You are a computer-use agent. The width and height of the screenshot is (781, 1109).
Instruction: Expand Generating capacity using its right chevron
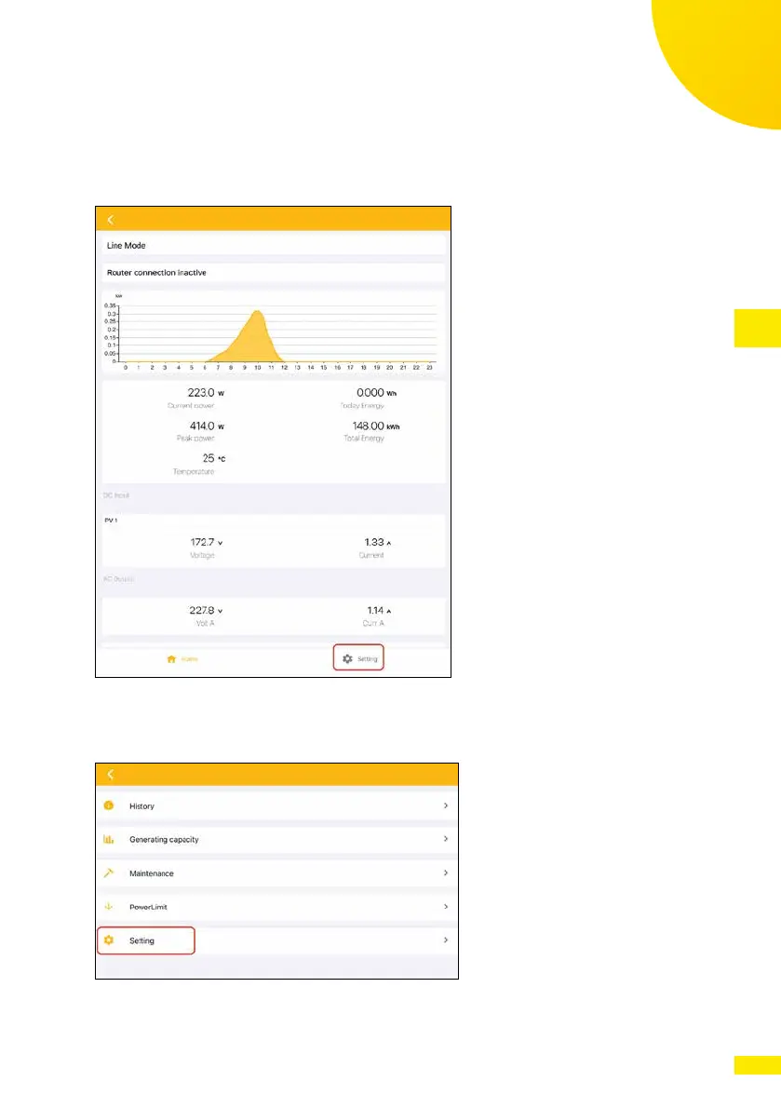(446, 839)
